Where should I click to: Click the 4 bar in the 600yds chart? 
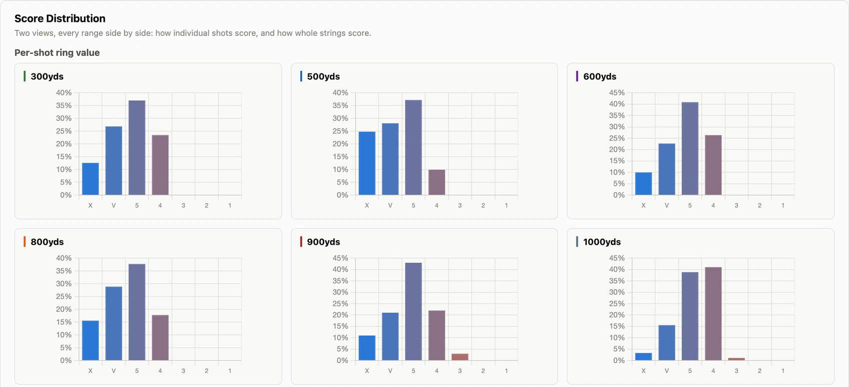click(713, 165)
